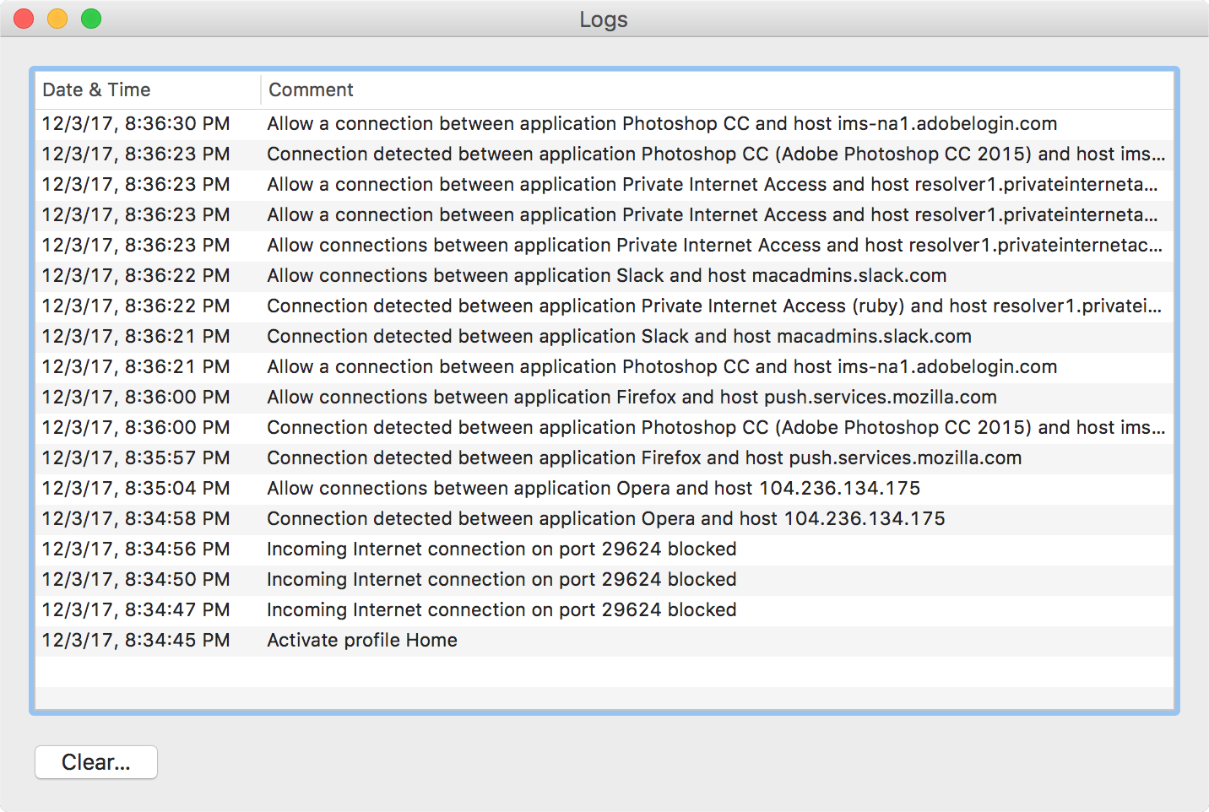The image size is (1209, 812).
Task: Click the Logs window title bar
Action: 603,19
